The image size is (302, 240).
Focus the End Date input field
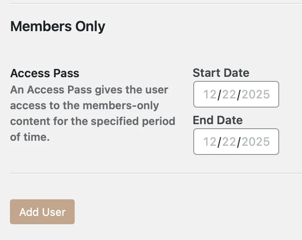[x=236, y=142]
